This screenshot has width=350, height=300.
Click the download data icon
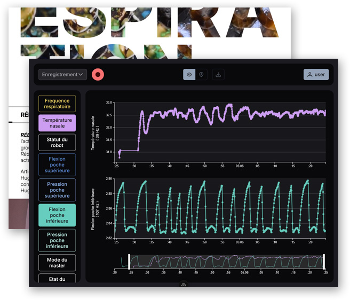pos(218,75)
